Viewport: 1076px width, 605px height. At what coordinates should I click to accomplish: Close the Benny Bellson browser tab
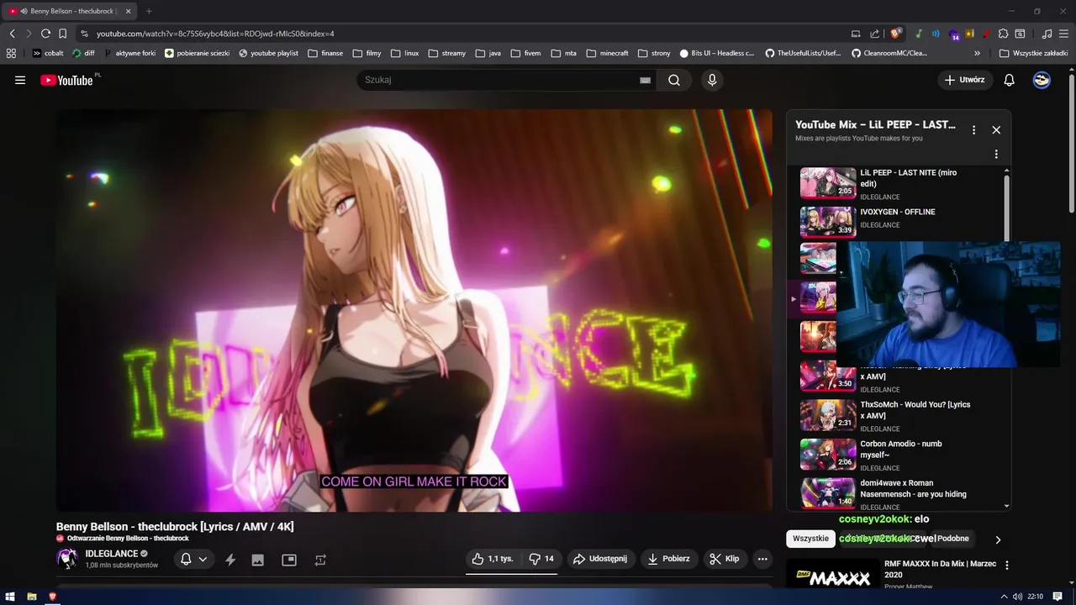click(129, 11)
